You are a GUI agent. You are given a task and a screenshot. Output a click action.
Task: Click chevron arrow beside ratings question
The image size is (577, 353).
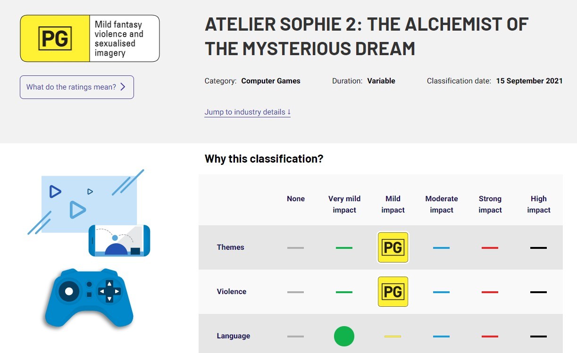[x=123, y=87]
